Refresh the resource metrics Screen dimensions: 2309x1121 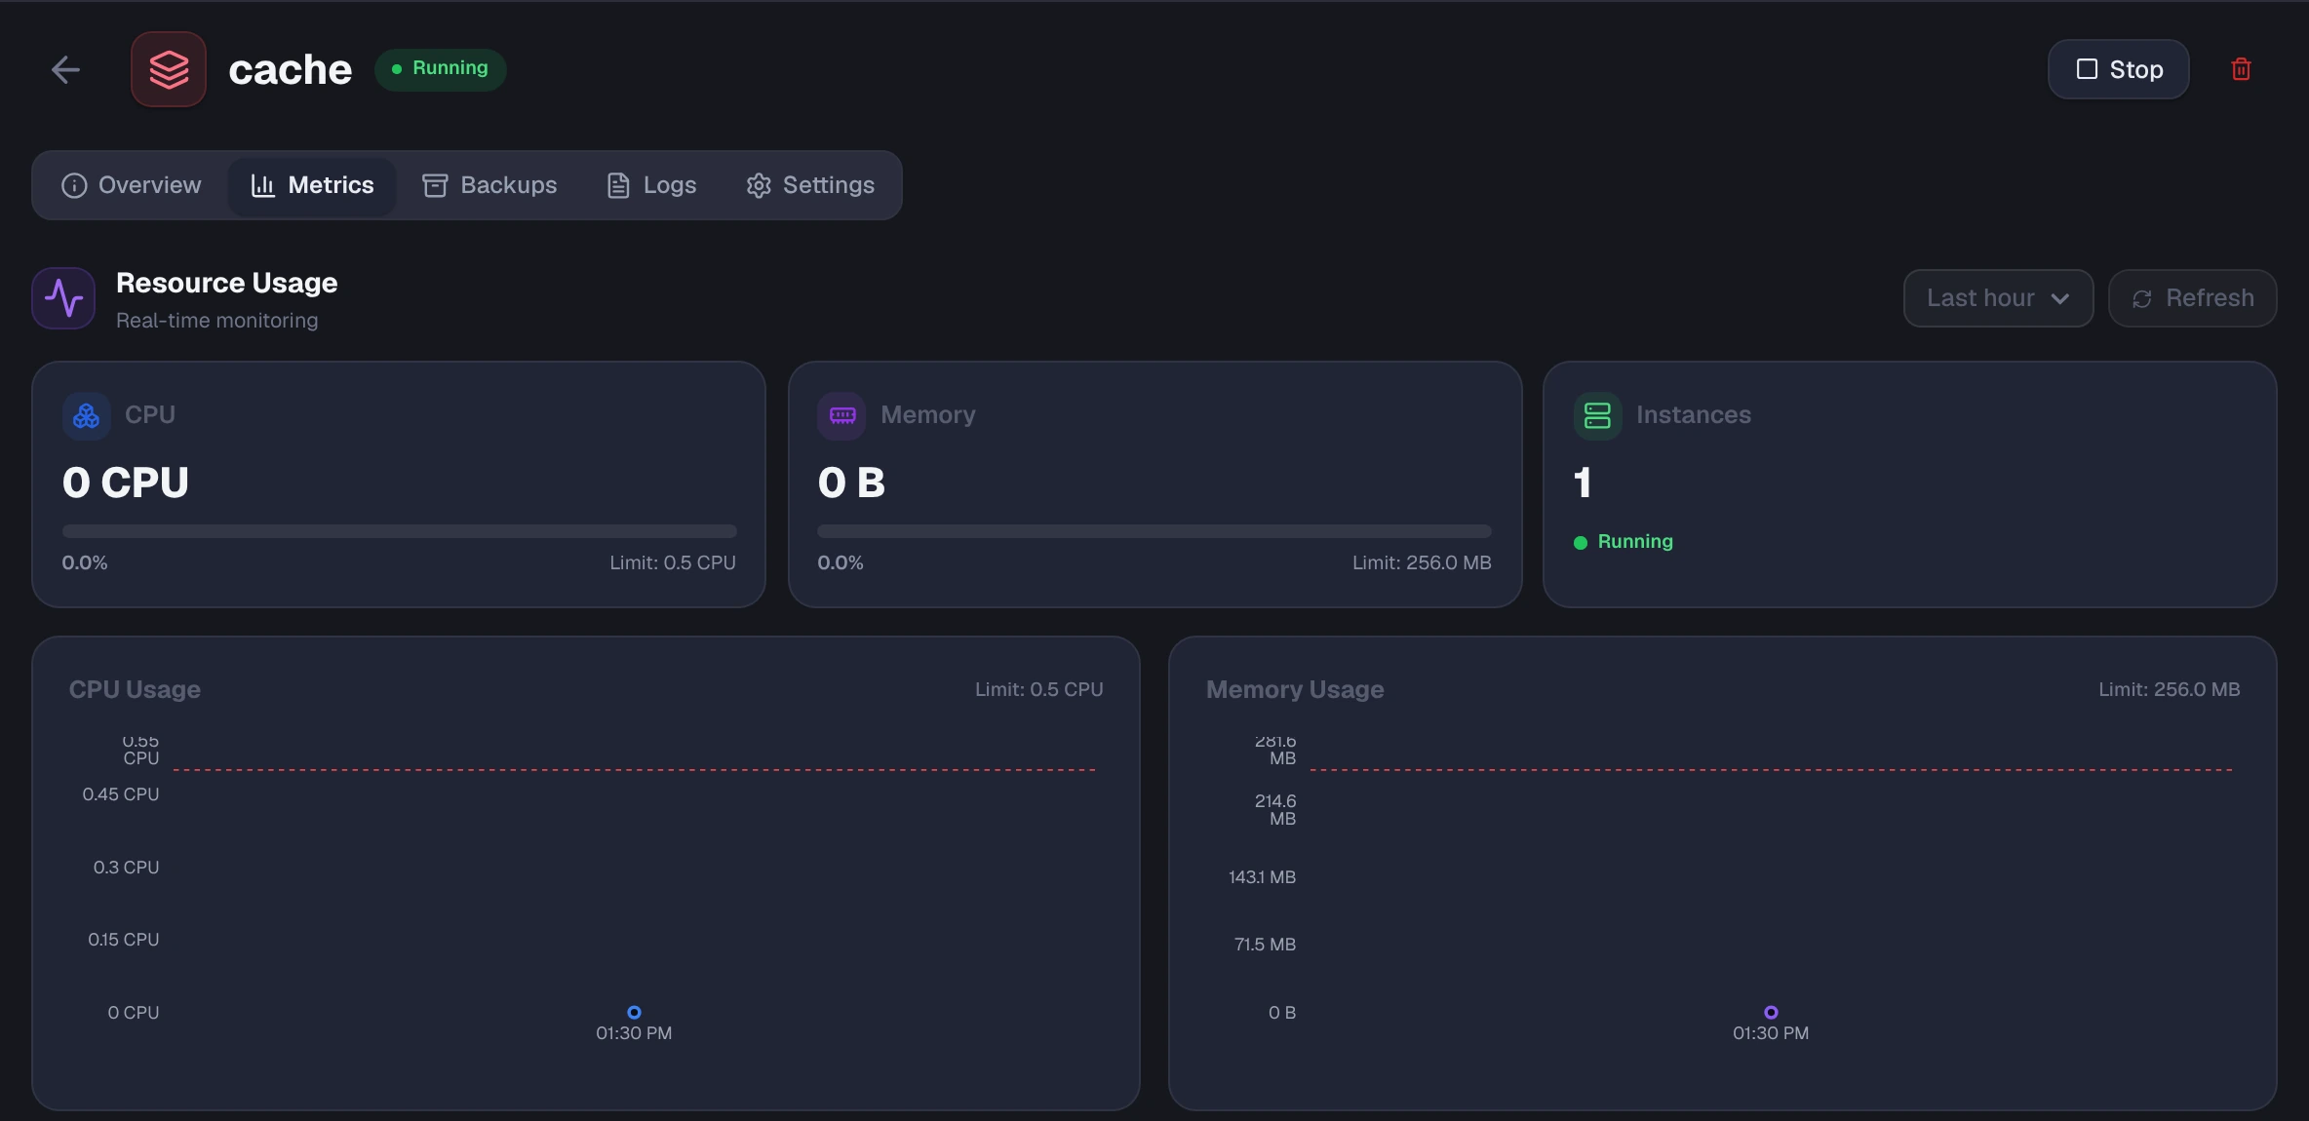click(2192, 298)
